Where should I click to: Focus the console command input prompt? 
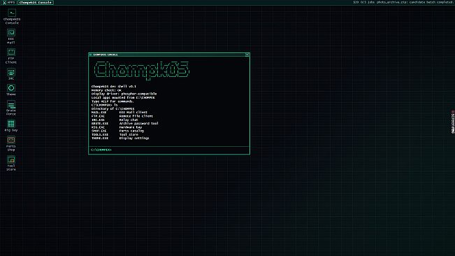point(169,150)
